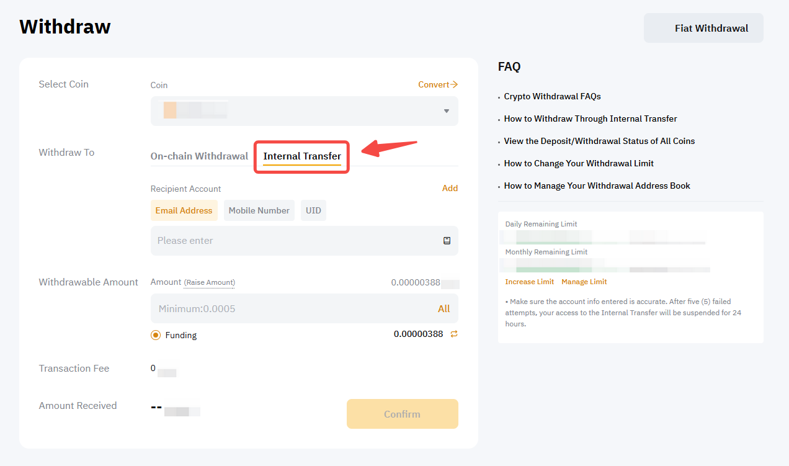Viewport: 789px width, 466px height.
Task: Switch to On-chain Withdrawal tab
Action: (199, 156)
